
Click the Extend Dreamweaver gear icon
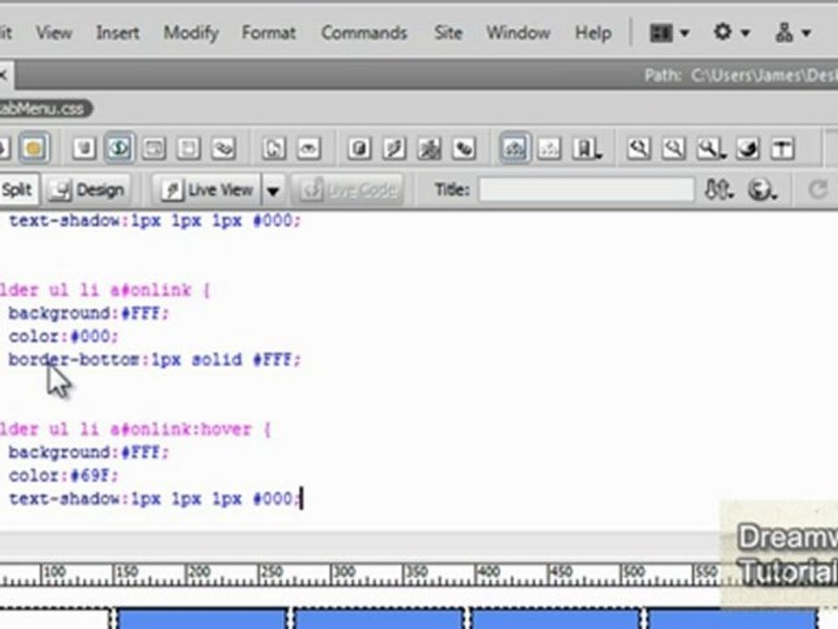[x=723, y=32]
